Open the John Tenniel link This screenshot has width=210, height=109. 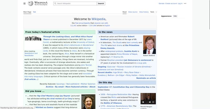(x=86, y=65)
